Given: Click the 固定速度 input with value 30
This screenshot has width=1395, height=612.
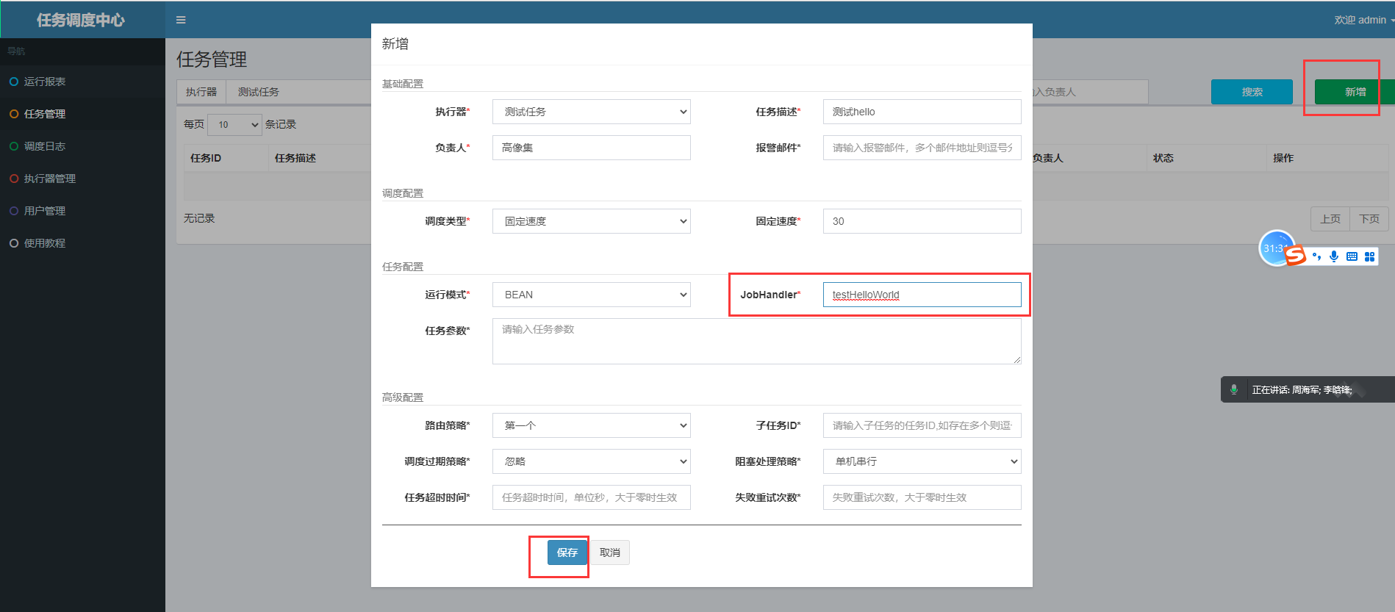Looking at the screenshot, I should [922, 221].
